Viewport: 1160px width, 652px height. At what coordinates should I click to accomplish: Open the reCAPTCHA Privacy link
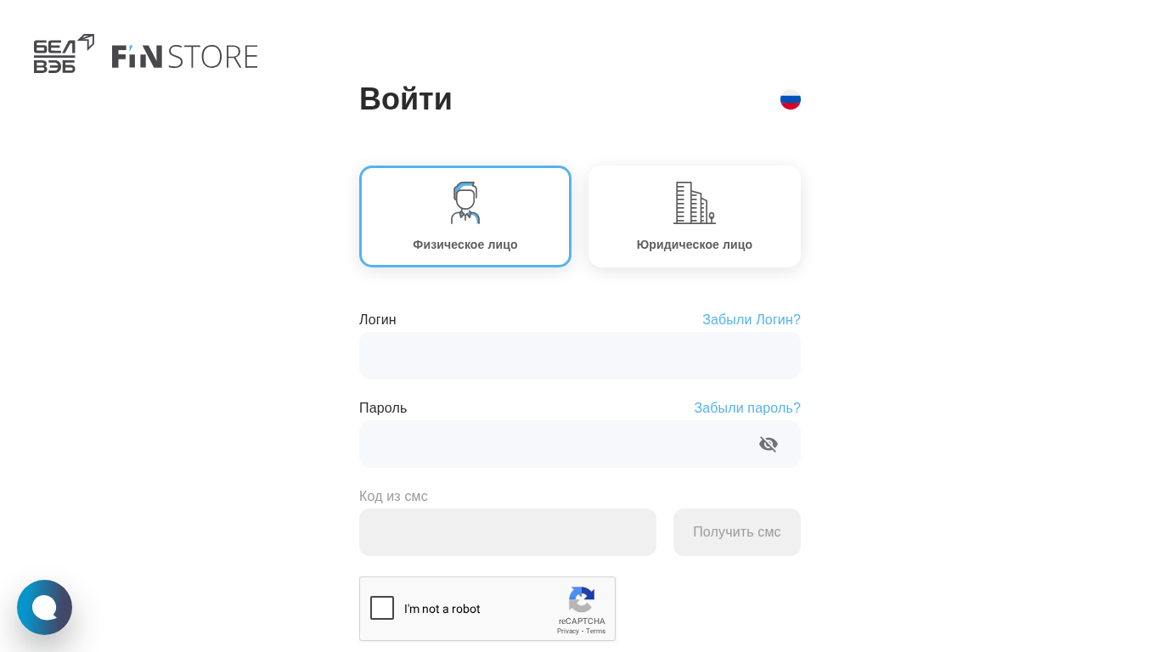(567, 631)
